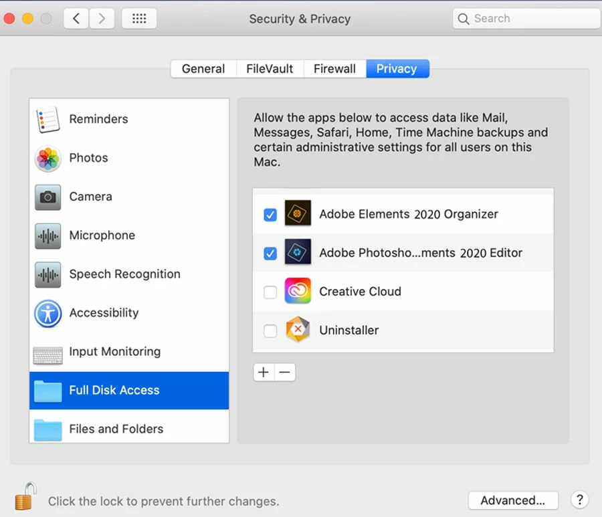602x517 pixels.
Task: Click the Adobe Elements 2020 Organizer app icon
Action: [298, 213]
